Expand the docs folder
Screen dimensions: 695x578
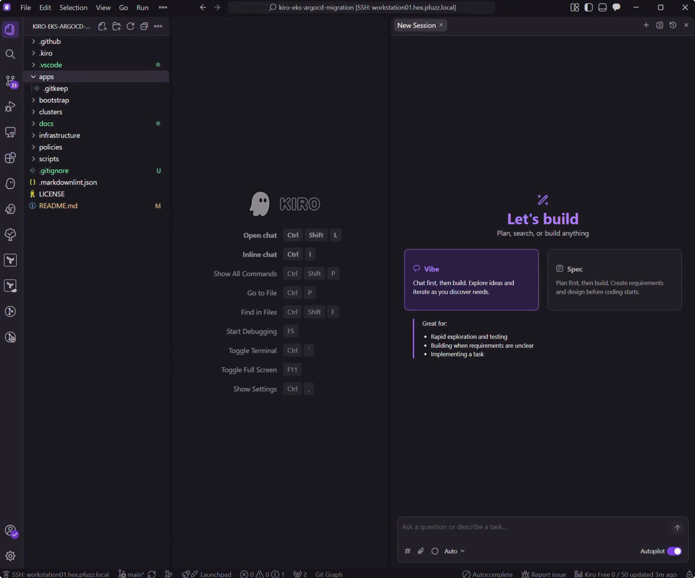tap(97, 124)
